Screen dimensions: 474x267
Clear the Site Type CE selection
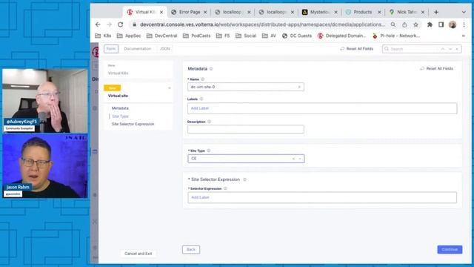coord(293,159)
